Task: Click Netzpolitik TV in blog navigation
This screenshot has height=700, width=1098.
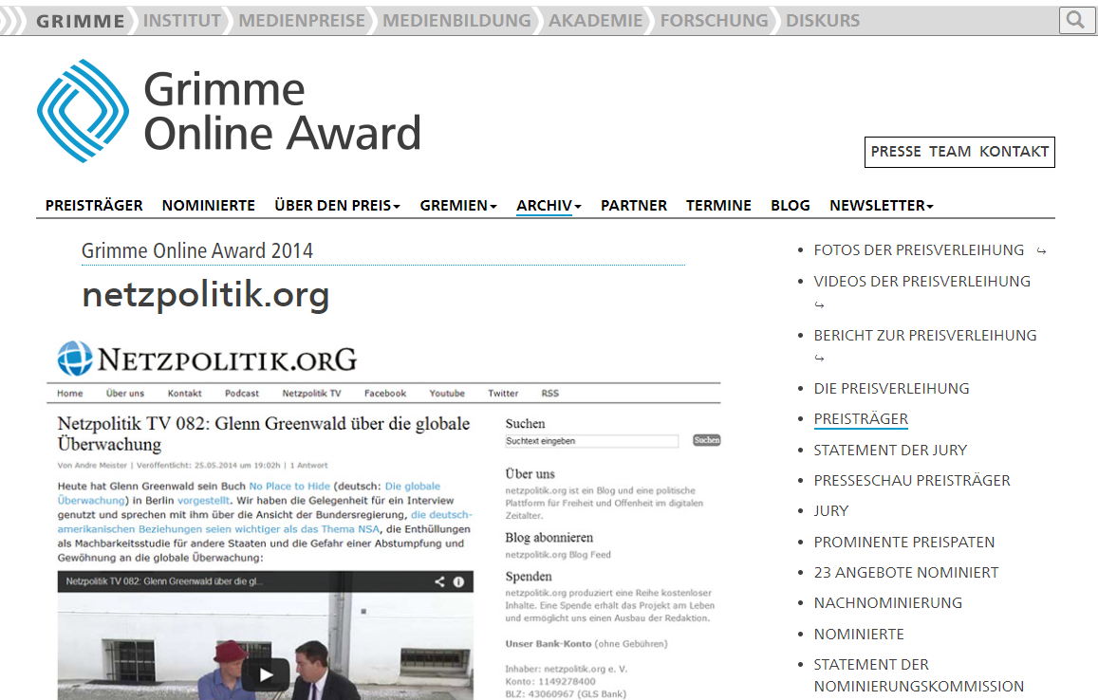Action: (311, 394)
